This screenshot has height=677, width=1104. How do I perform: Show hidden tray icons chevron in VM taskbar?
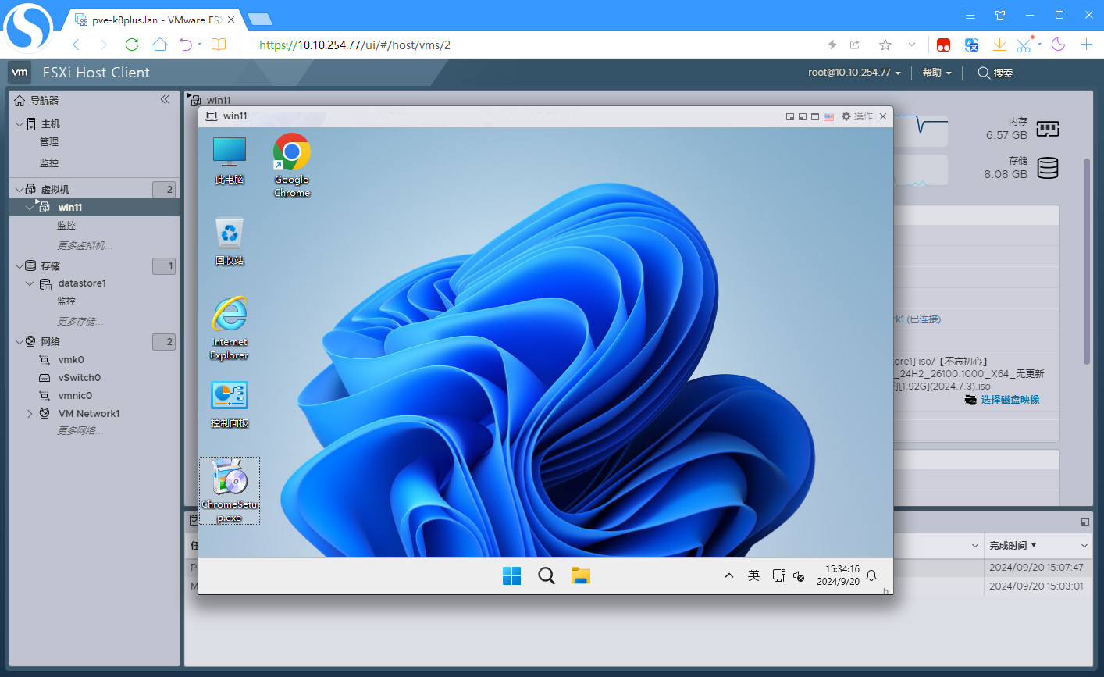[728, 575]
